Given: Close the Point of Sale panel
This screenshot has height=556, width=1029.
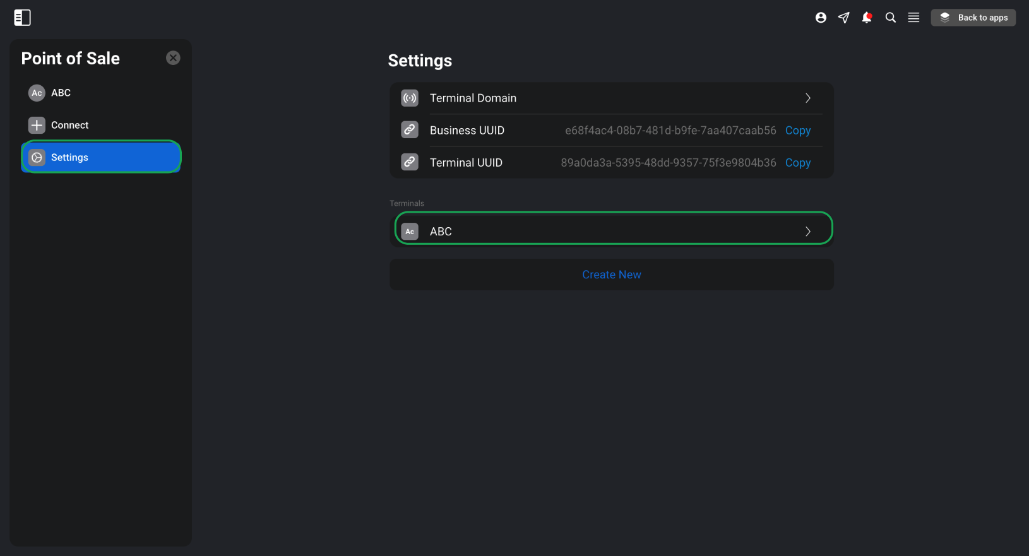Looking at the screenshot, I should tap(173, 58).
